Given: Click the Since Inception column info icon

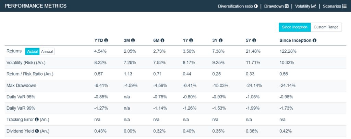Looking at the screenshot, I should coord(314,40).
